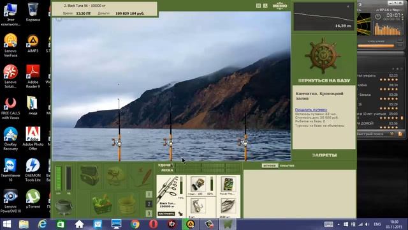
Task: Seek on the AIMP orange progress slider
Action: pyautogui.click(x=376, y=46)
